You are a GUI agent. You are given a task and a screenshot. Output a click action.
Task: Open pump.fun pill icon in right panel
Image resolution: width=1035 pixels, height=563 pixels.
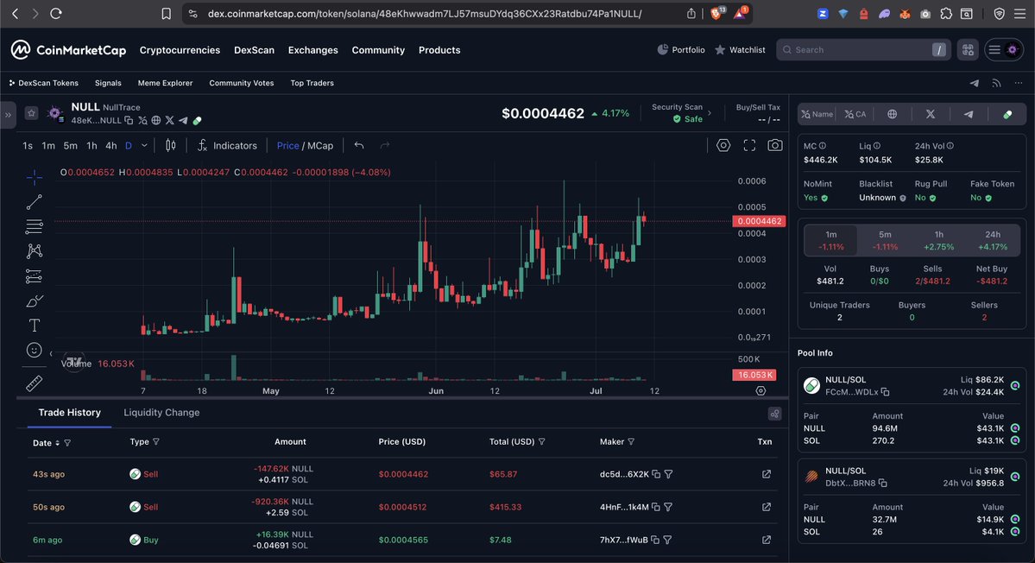coord(1007,114)
